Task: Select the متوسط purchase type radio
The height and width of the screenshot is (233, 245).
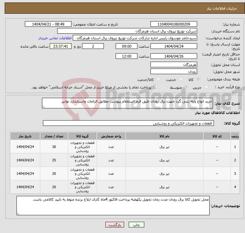Action: pyautogui.click(x=186, y=87)
